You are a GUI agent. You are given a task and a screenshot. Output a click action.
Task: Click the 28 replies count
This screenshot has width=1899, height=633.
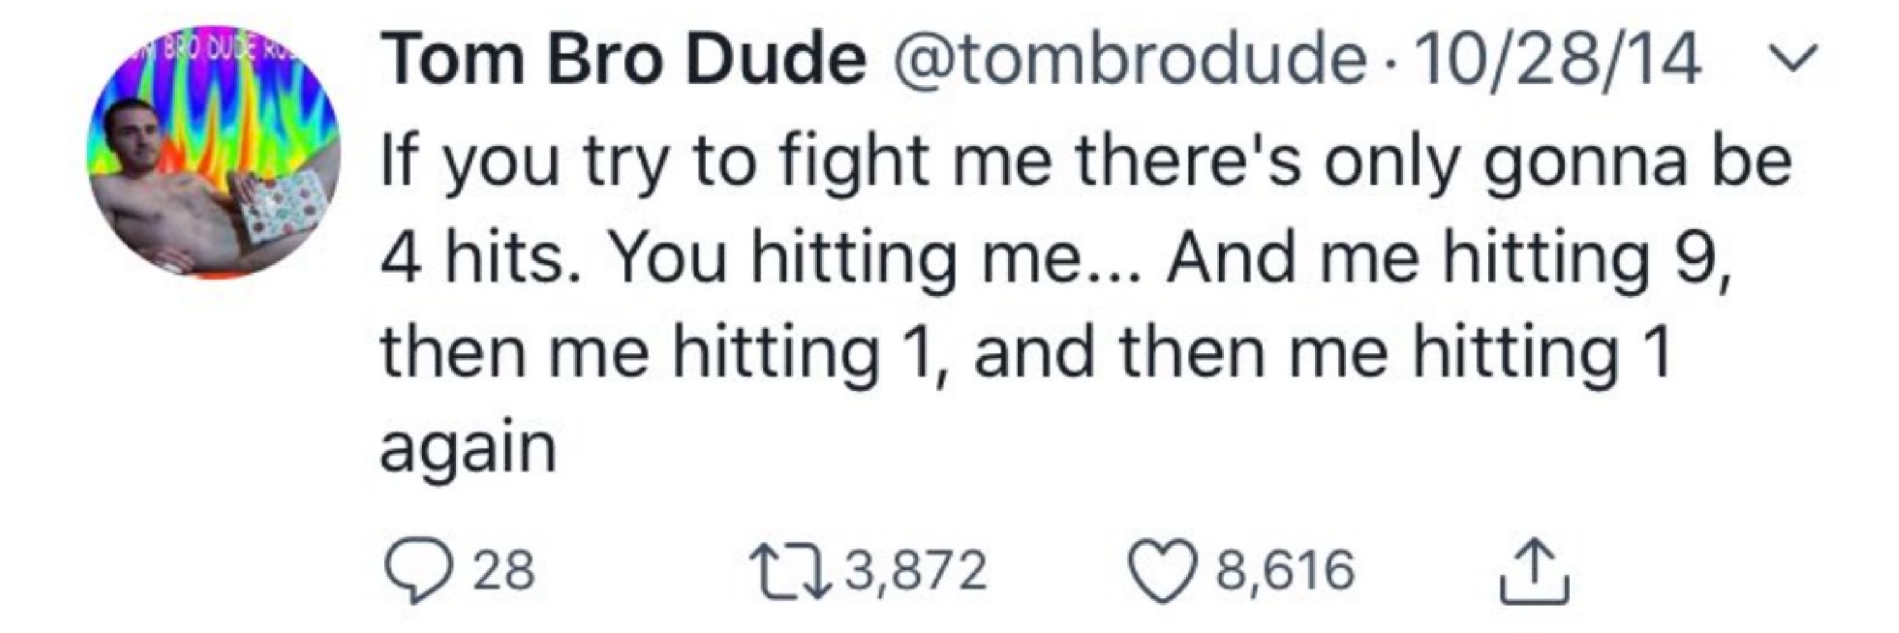pos(505,570)
